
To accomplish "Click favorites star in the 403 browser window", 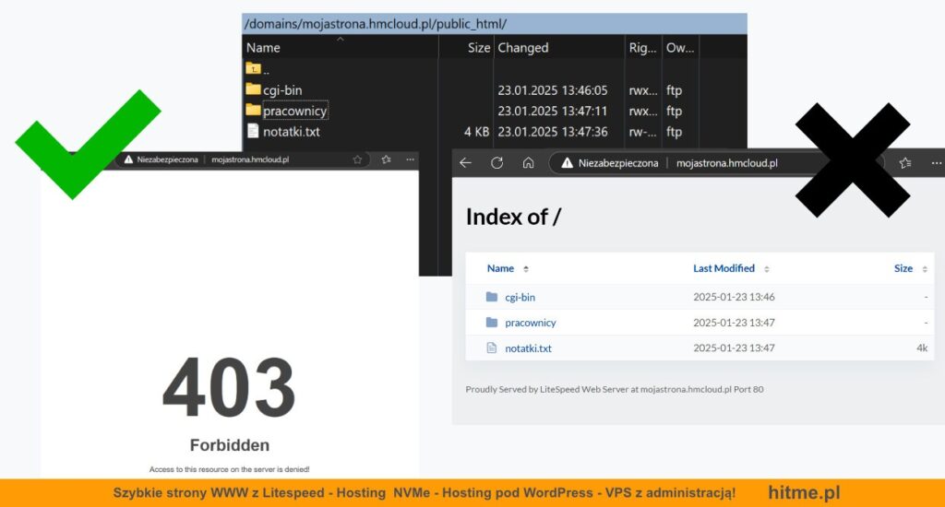I will (x=357, y=159).
